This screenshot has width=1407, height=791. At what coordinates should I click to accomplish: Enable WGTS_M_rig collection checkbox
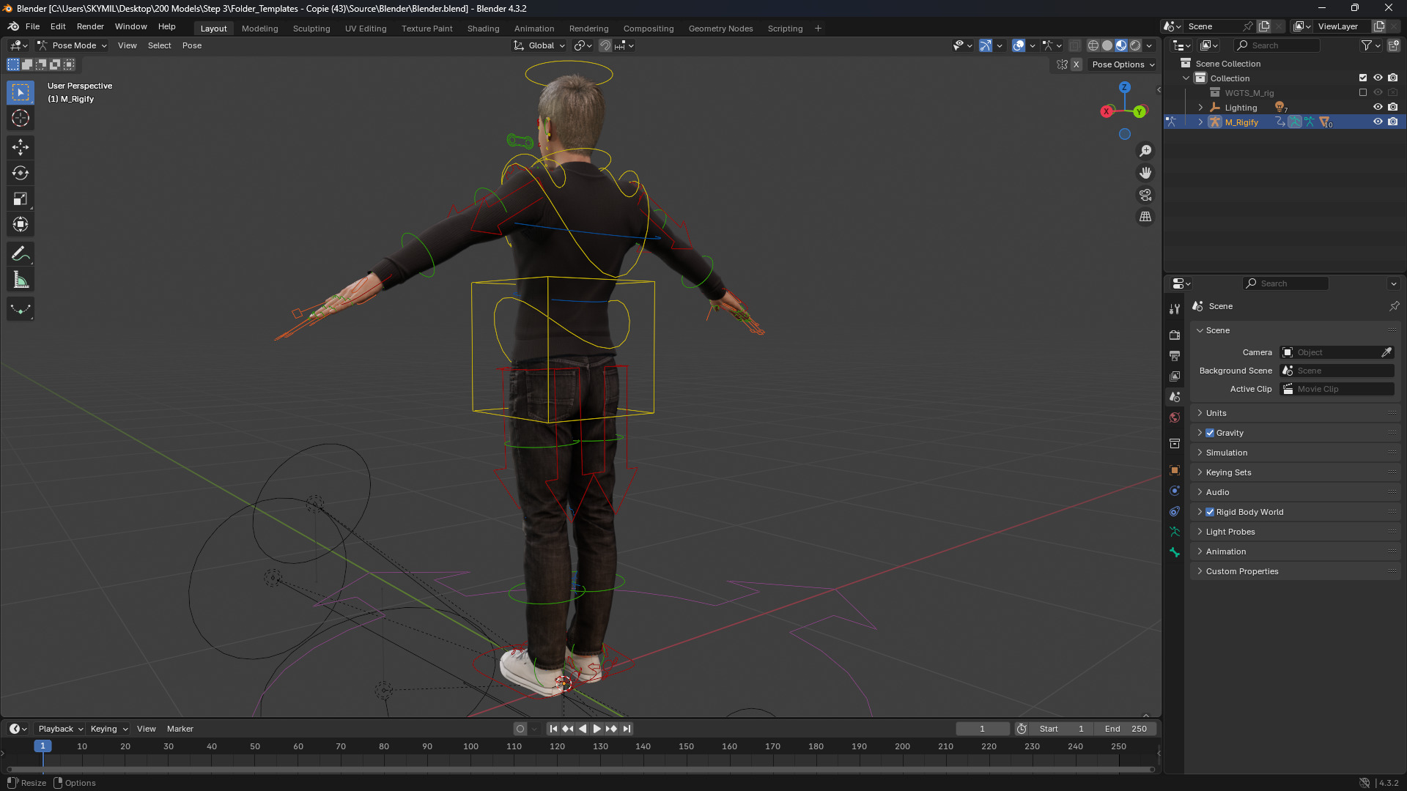pos(1363,92)
